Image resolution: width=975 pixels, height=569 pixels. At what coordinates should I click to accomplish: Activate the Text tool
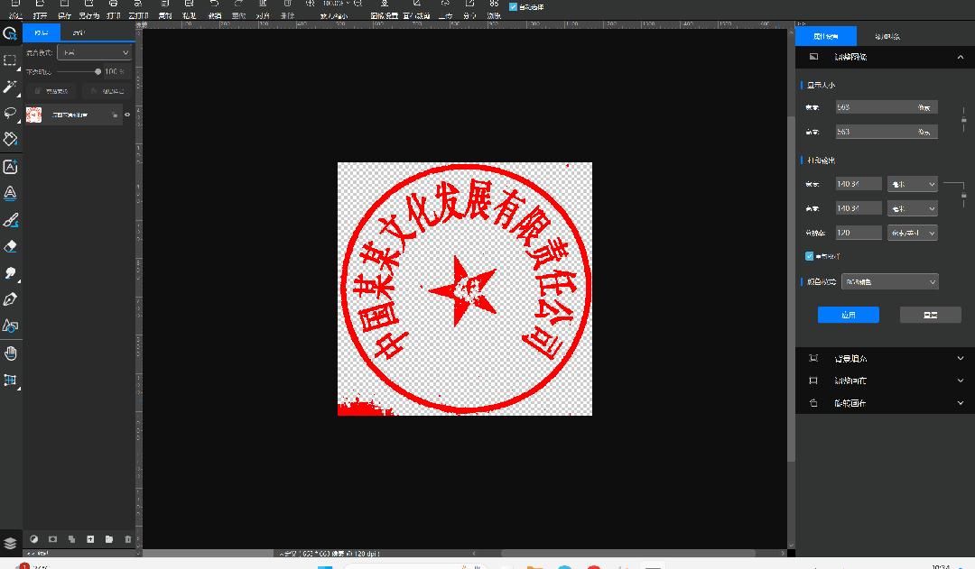[x=11, y=166]
